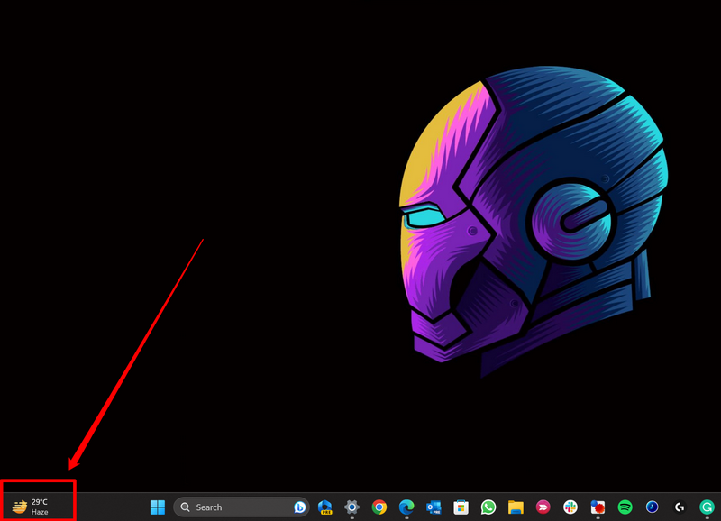Image resolution: width=721 pixels, height=521 pixels.
Task: Open WhatsApp from the taskbar
Action: (x=488, y=507)
